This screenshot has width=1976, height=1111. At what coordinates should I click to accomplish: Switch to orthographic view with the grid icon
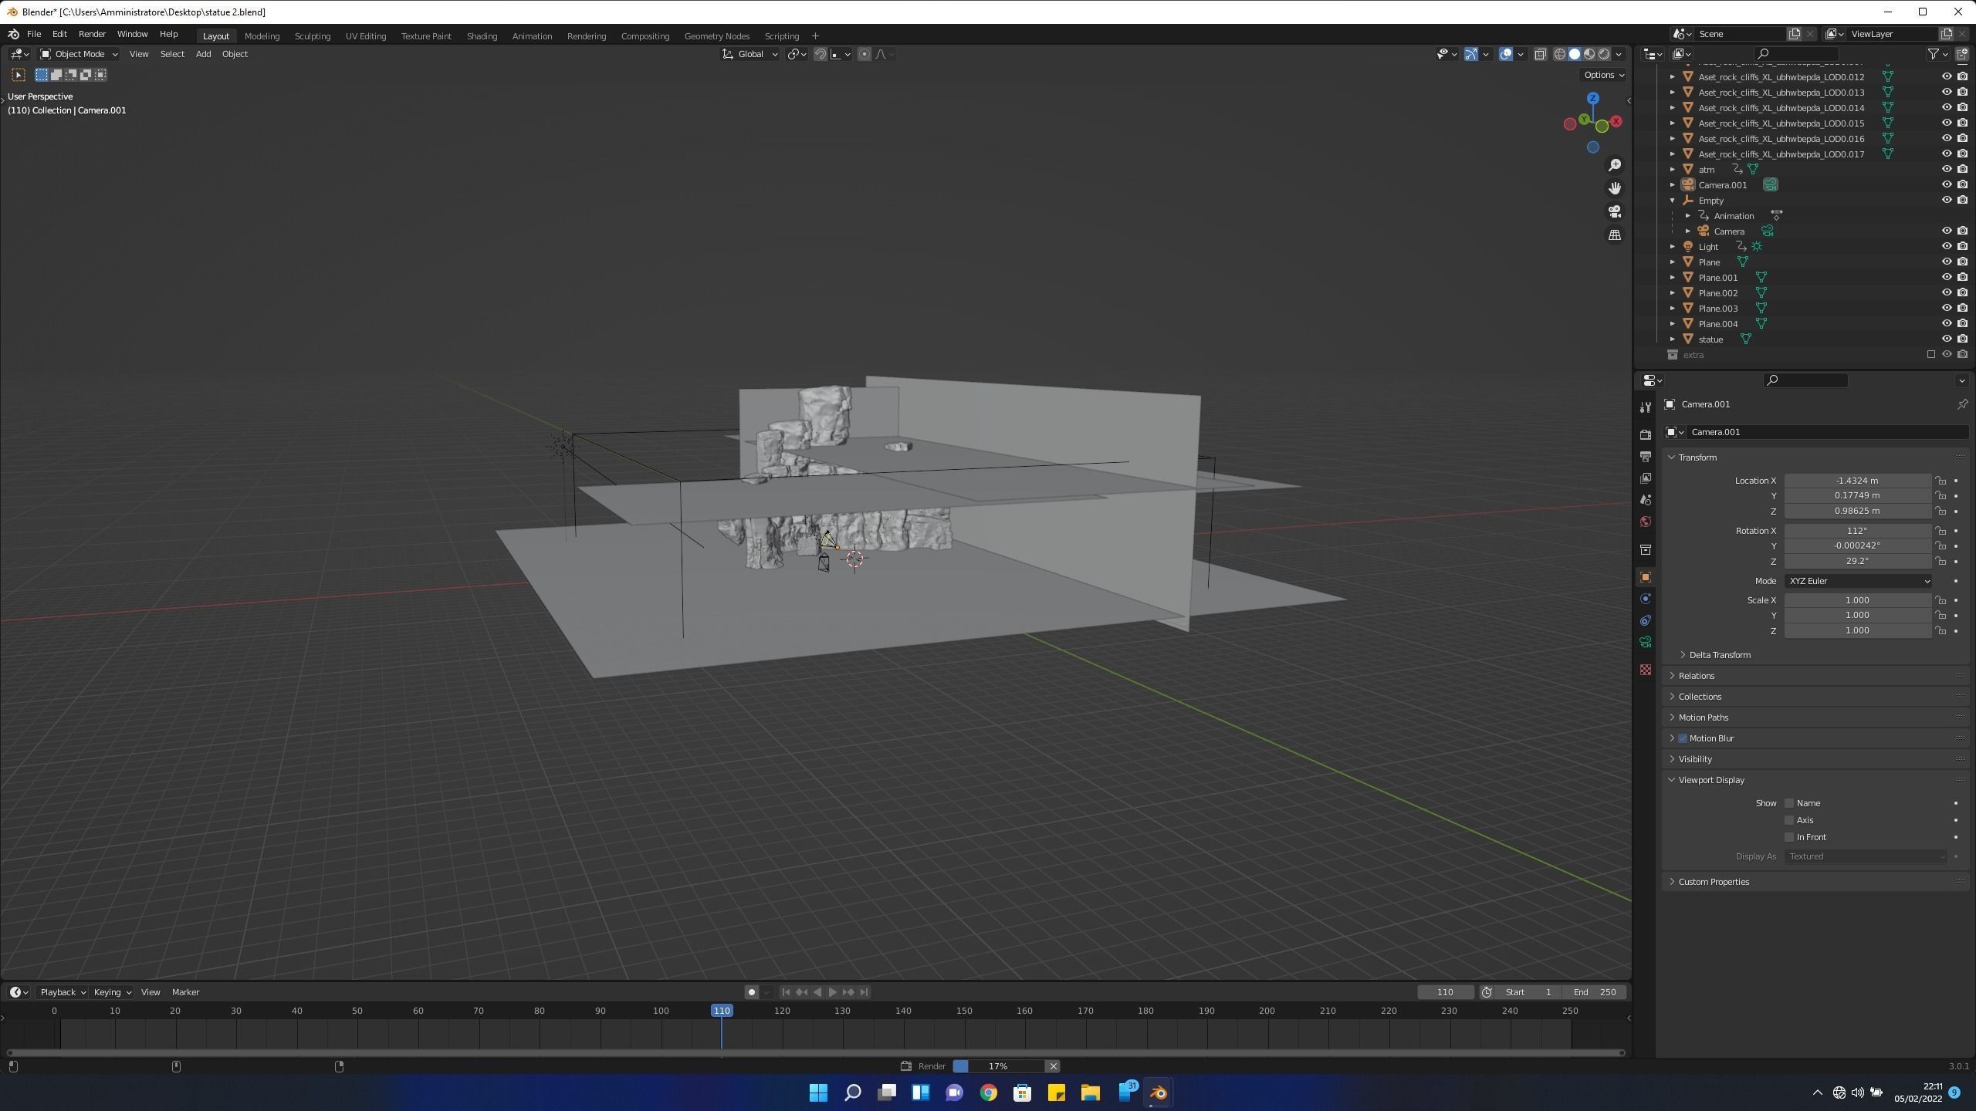point(1614,235)
